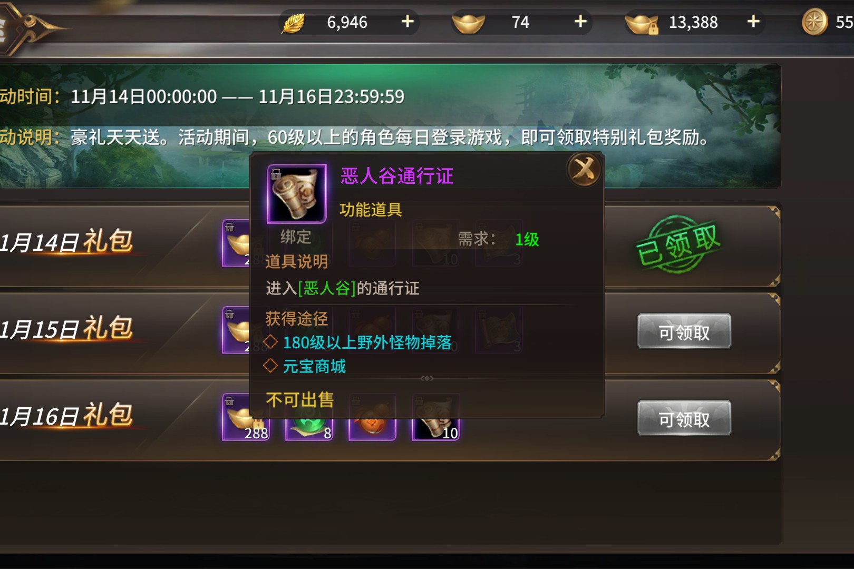
Task: Click the [恶人谷] green location link
Action: [327, 288]
